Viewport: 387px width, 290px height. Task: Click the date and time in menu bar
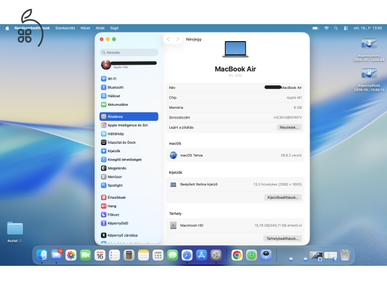tap(368, 28)
